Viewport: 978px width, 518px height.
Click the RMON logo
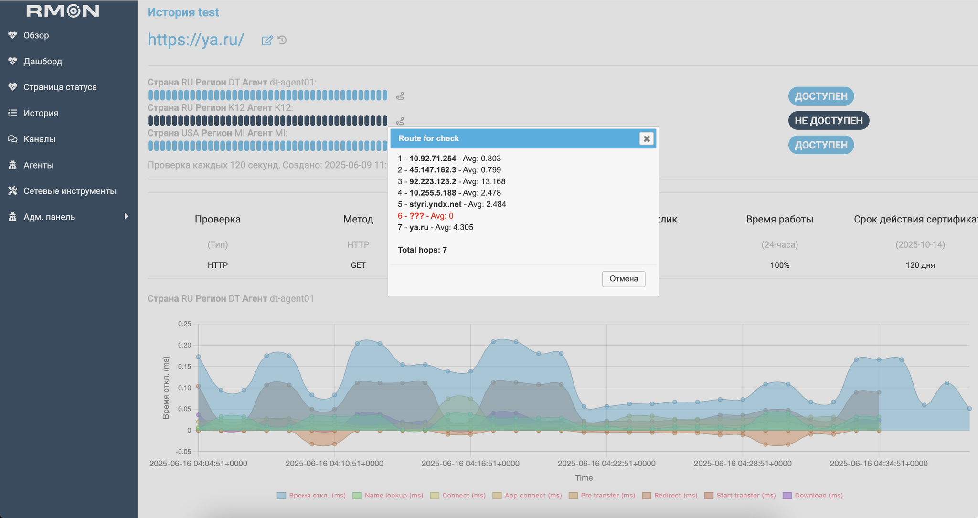tap(63, 11)
